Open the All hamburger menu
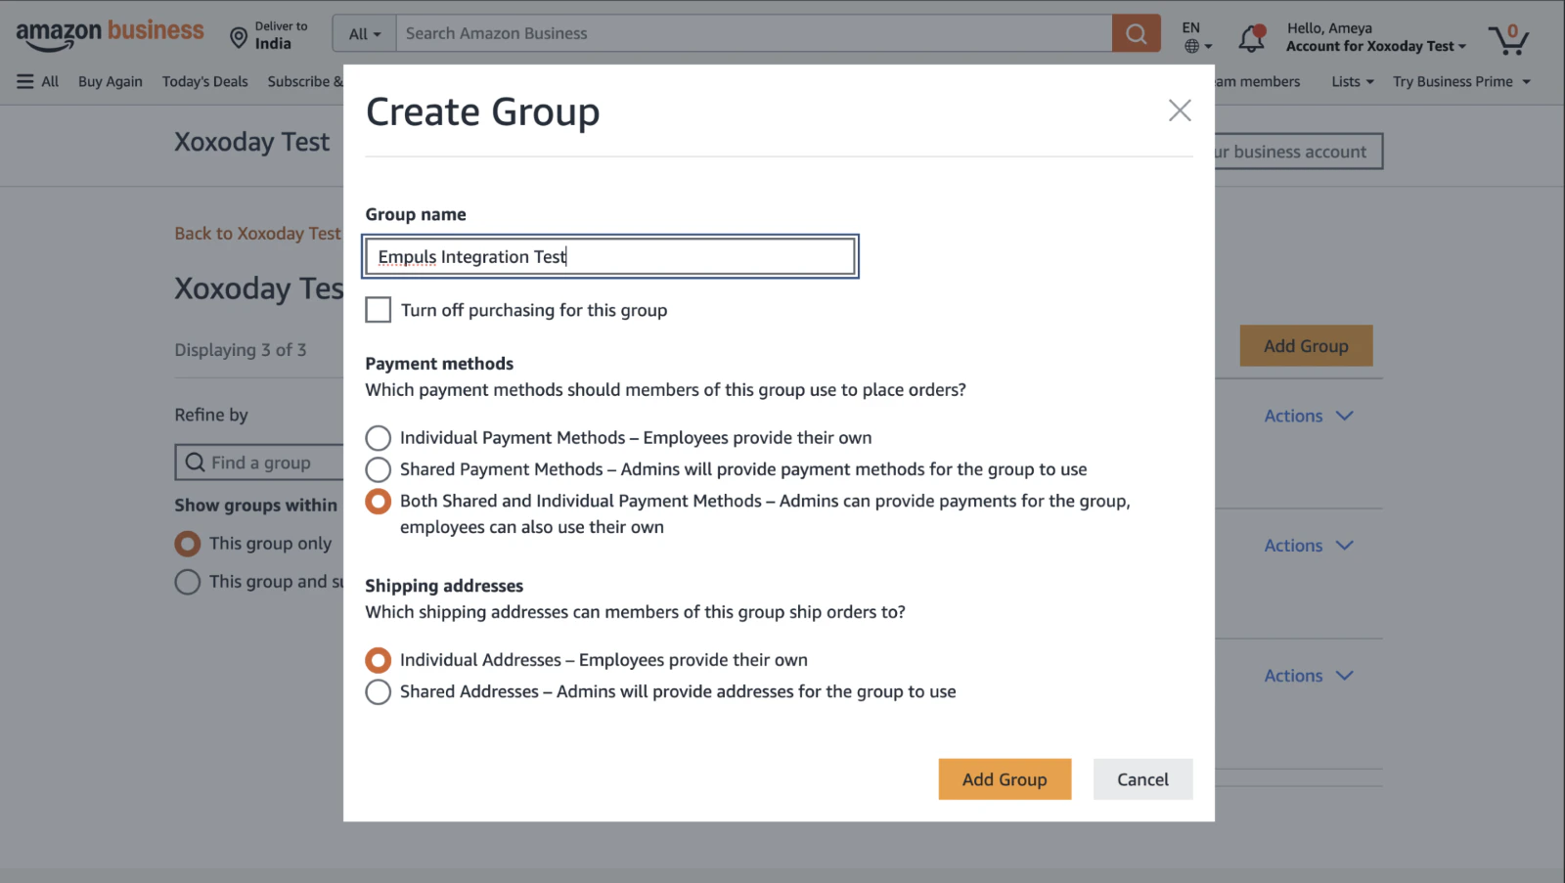This screenshot has height=883, width=1565. pos(37,81)
